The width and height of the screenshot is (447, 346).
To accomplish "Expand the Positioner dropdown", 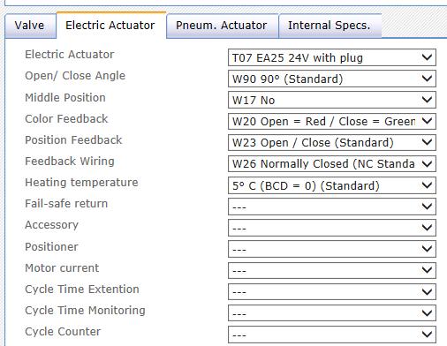I will (x=332, y=249).
